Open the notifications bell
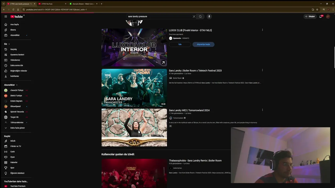This screenshot has width=335, height=188. pos(320,16)
